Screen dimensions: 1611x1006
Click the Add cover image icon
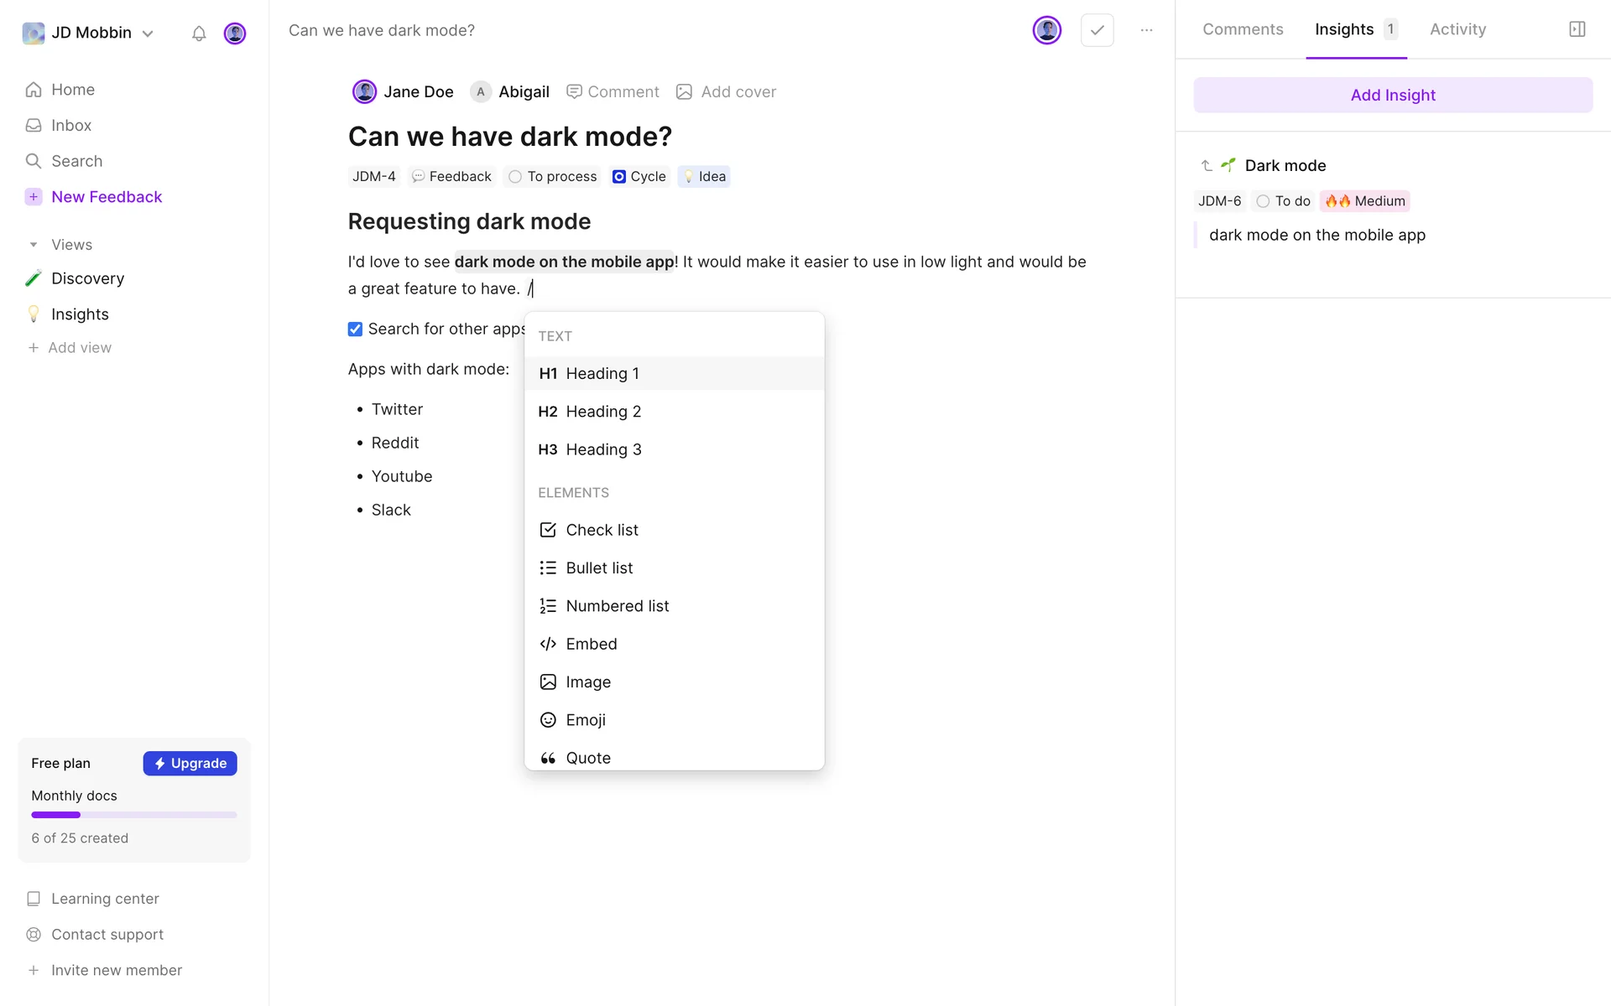(685, 92)
